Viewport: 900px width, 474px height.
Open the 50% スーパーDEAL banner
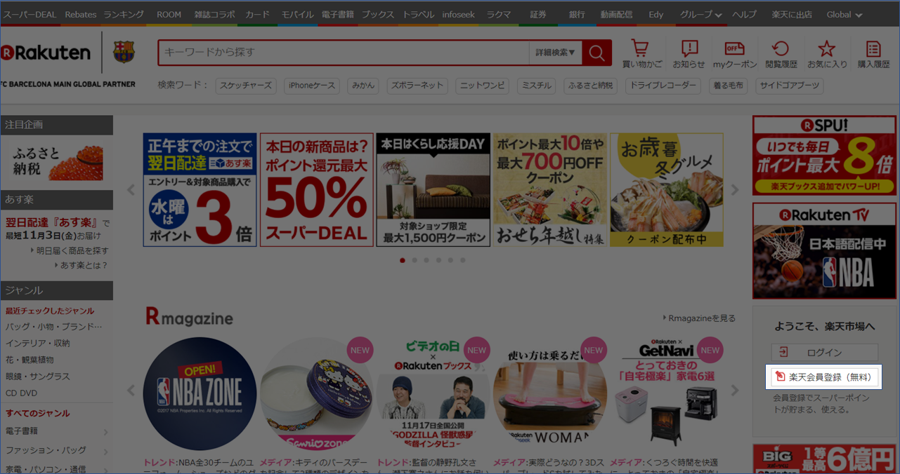coord(317,190)
